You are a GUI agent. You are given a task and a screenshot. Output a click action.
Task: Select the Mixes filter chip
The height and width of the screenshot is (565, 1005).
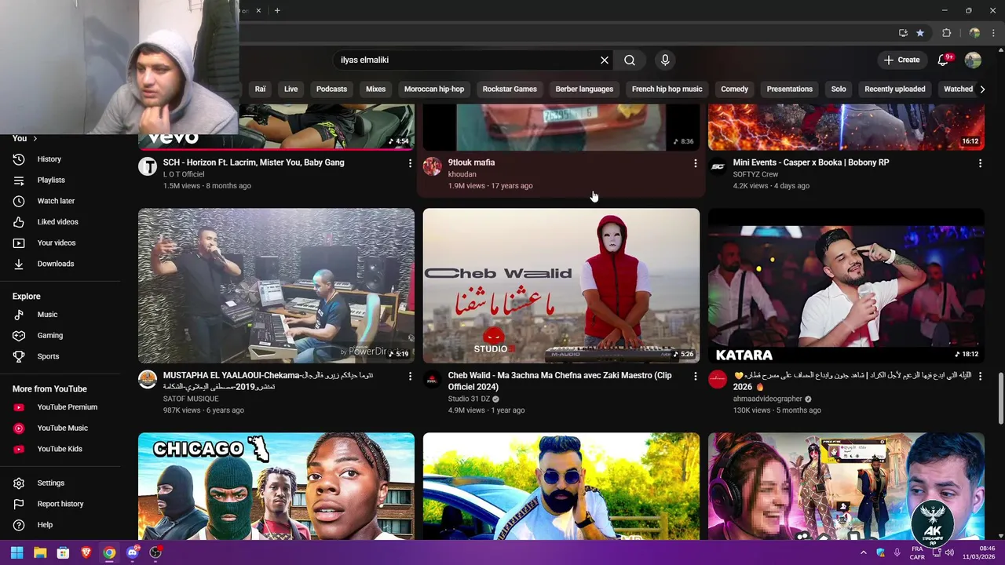click(375, 89)
